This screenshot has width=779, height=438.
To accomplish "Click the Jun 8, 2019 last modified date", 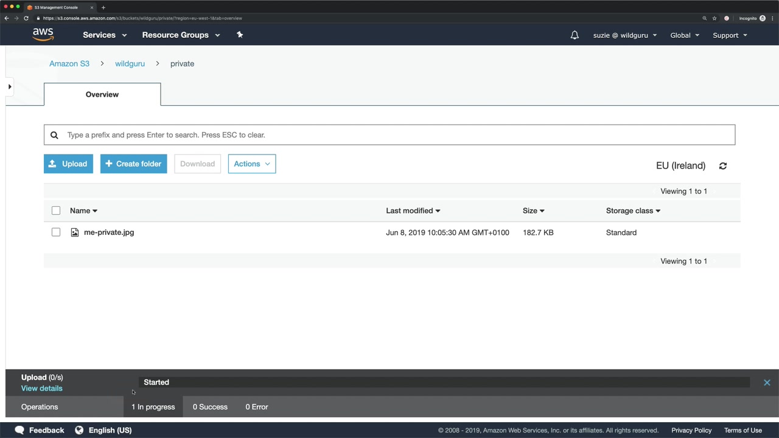I will (447, 232).
